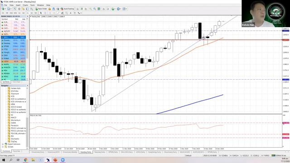Open the Indicators list dropdown
The width and height of the screenshot is (290, 163).
tap(113, 9)
